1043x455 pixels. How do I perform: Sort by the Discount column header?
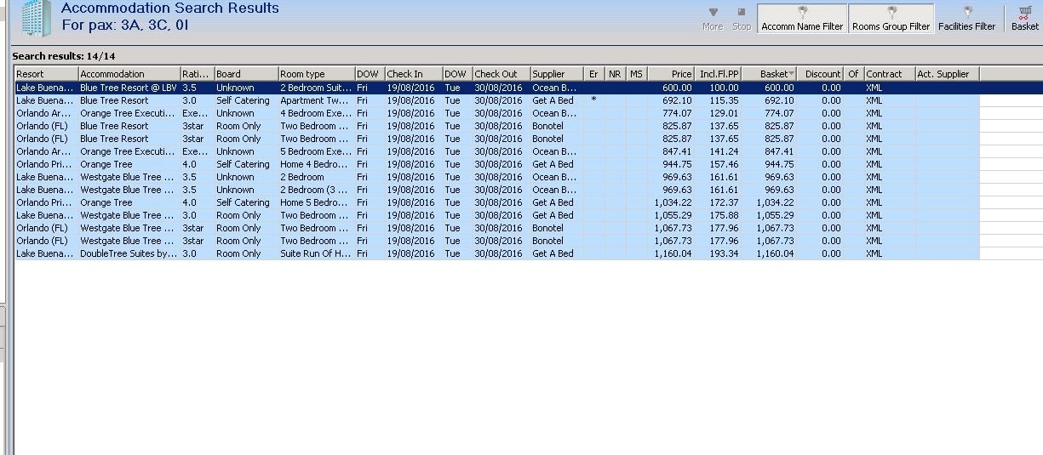tap(822, 74)
